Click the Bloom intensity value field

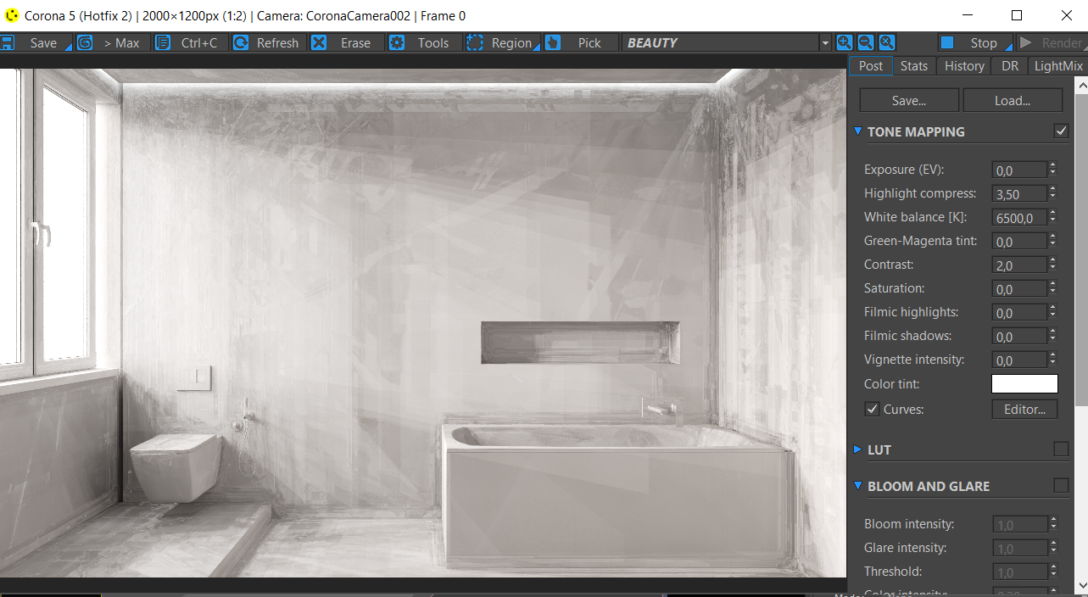(x=1019, y=525)
